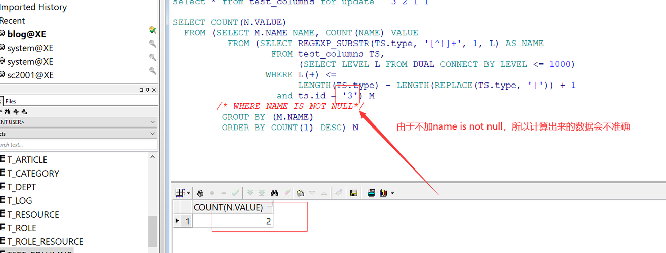Image resolution: width=666 pixels, height=253 pixels.
Task: Toggle the edit data lock icon
Action: (x=200, y=193)
